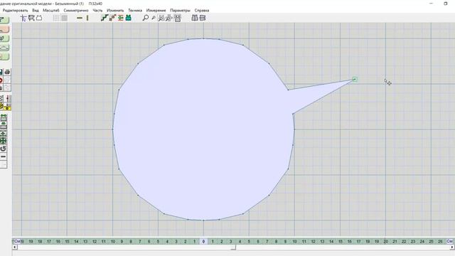Click the green selected point at spike tip
The width and height of the screenshot is (455, 256).
click(x=355, y=79)
